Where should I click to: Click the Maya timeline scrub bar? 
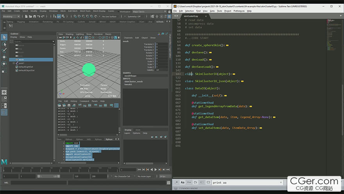click(x=61, y=169)
